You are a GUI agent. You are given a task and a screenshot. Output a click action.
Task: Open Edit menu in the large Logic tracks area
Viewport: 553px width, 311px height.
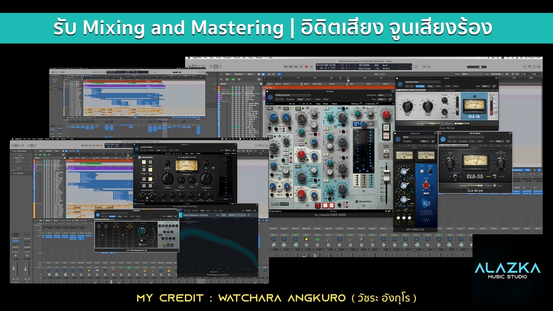tap(229, 74)
